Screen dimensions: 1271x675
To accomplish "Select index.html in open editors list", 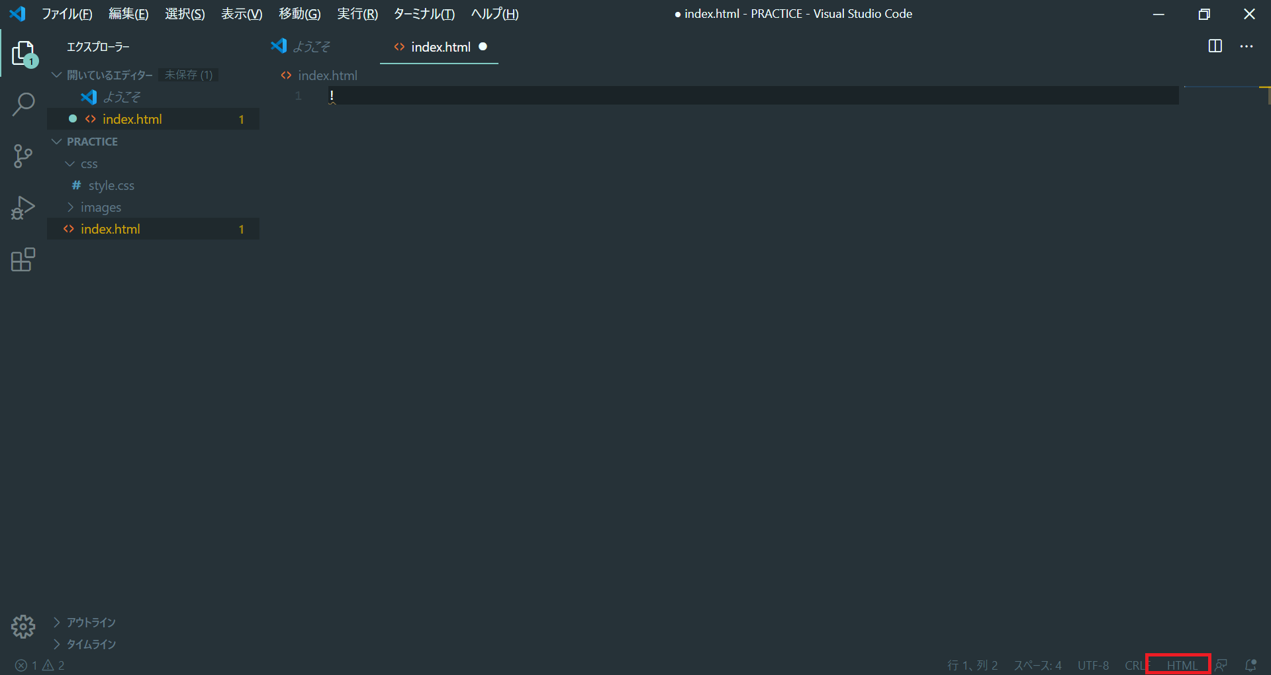I will (x=154, y=119).
